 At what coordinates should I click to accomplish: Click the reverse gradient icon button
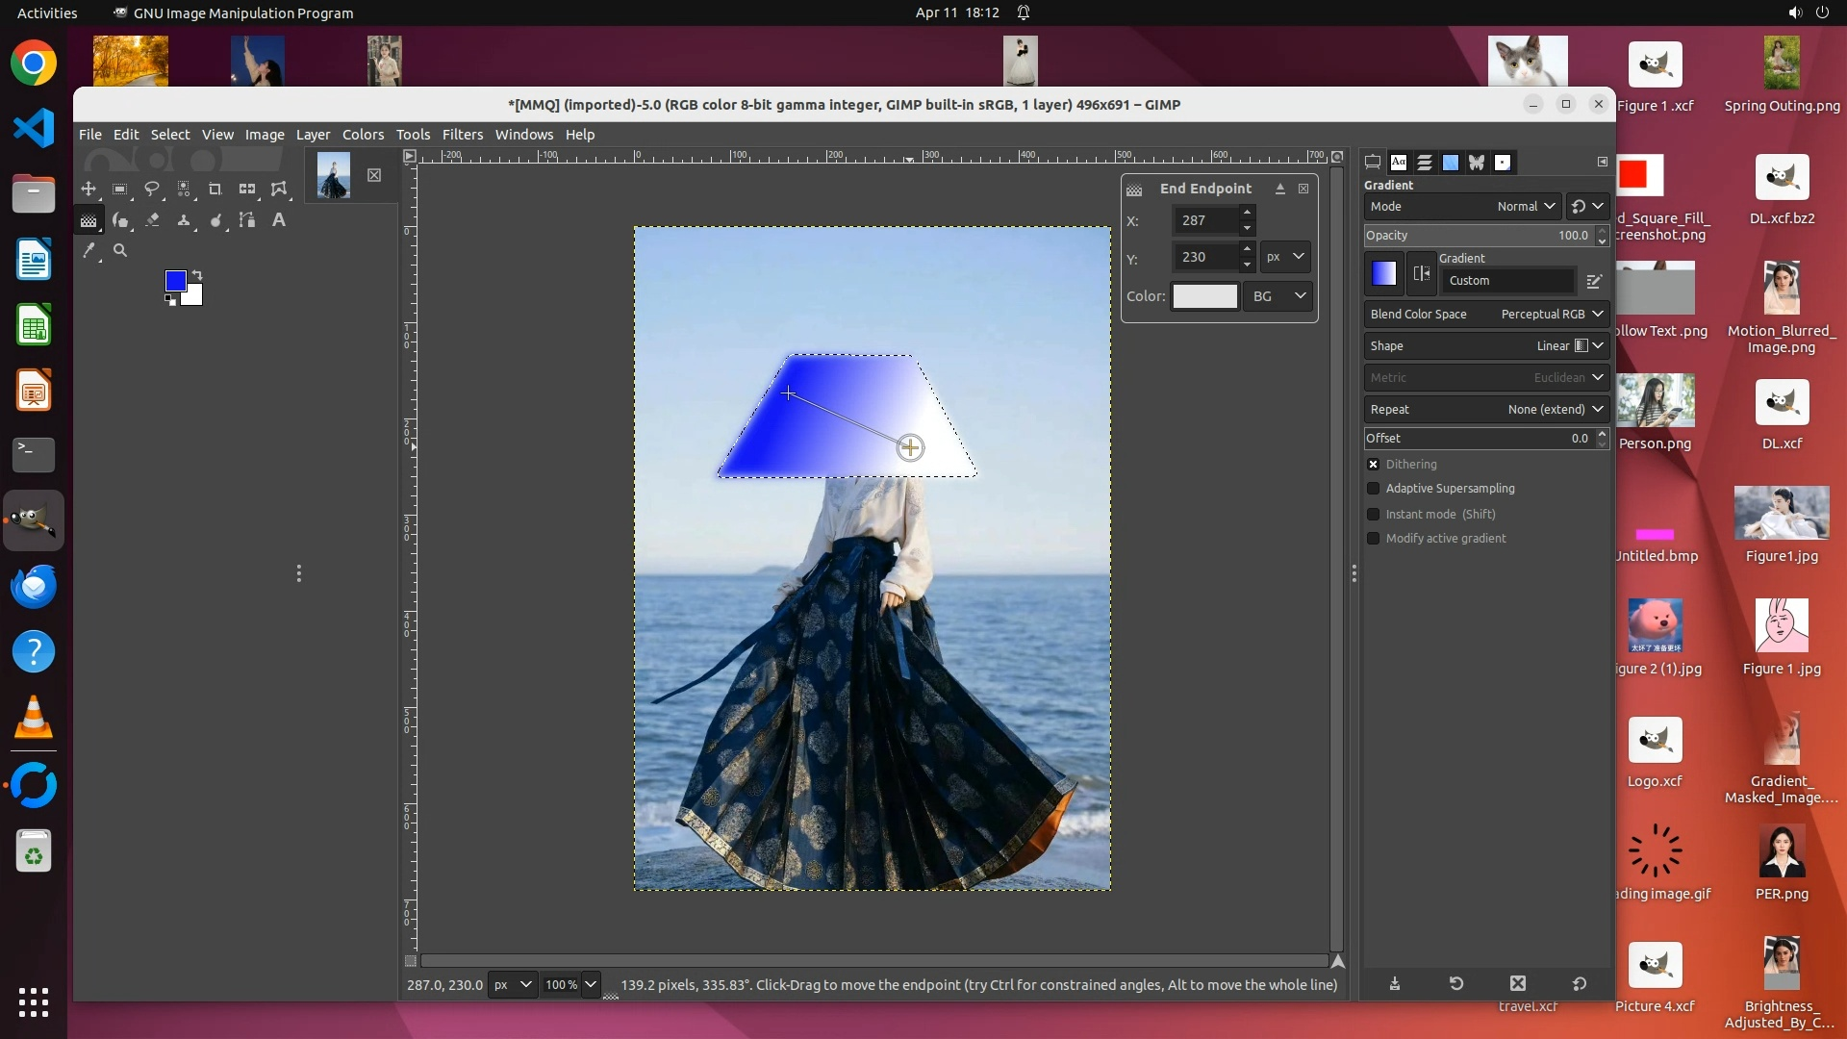[1421, 274]
